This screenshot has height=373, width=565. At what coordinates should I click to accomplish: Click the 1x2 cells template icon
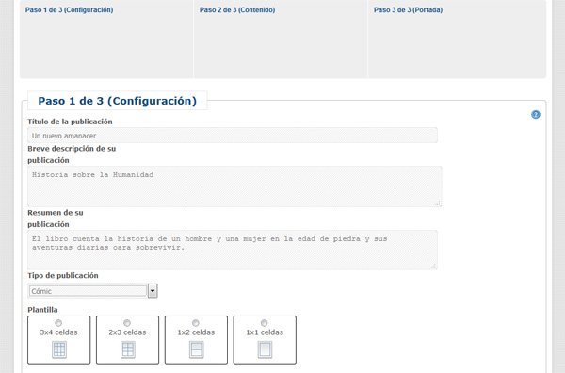pyautogui.click(x=197, y=349)
